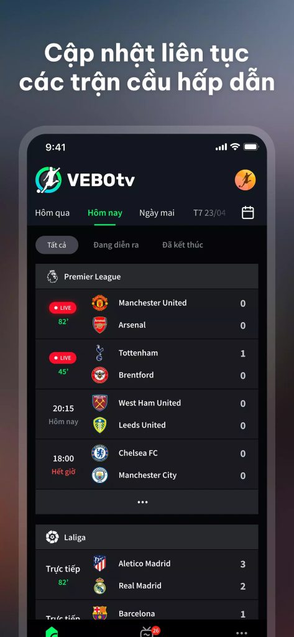294x637 pixels.
Task: Switch to the Ngày mai tab
Action: click(x=157, y=213)
